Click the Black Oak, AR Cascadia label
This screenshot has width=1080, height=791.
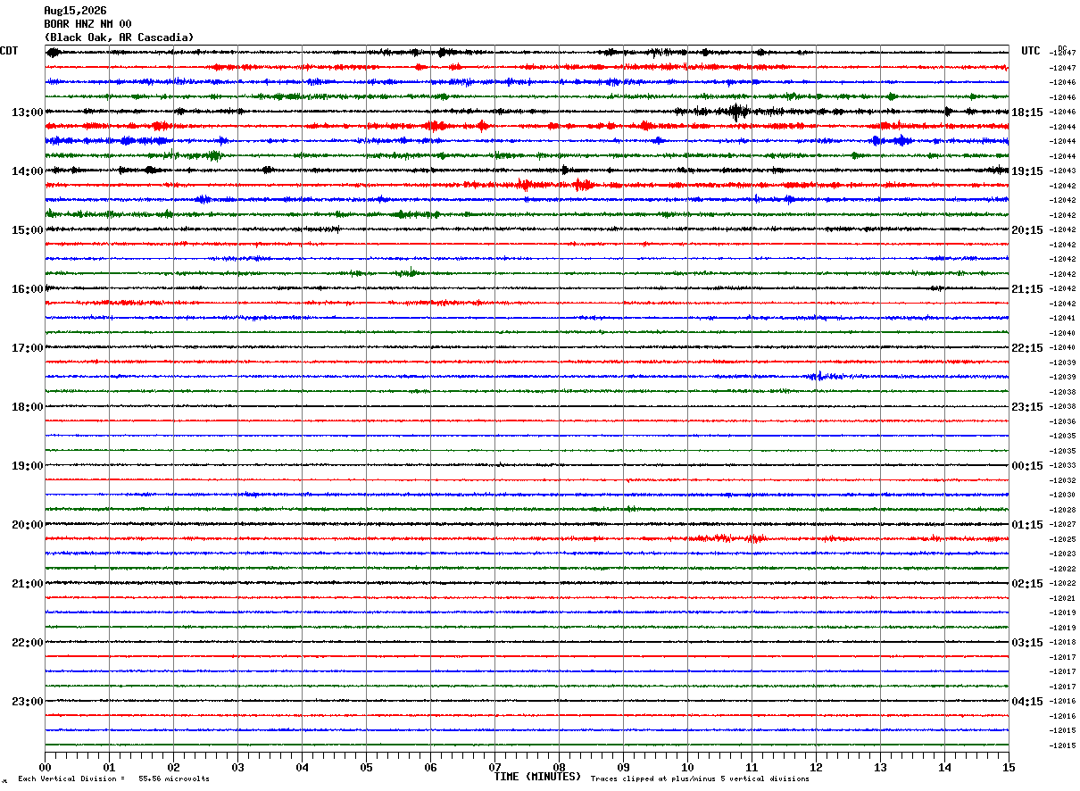pos(119,37)
